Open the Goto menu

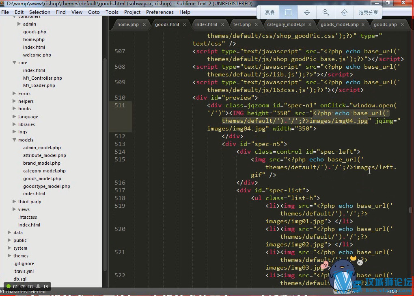point(94,12)
